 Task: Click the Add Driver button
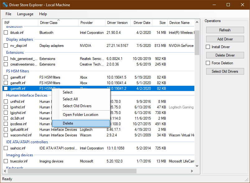click(x=225, y=39)
